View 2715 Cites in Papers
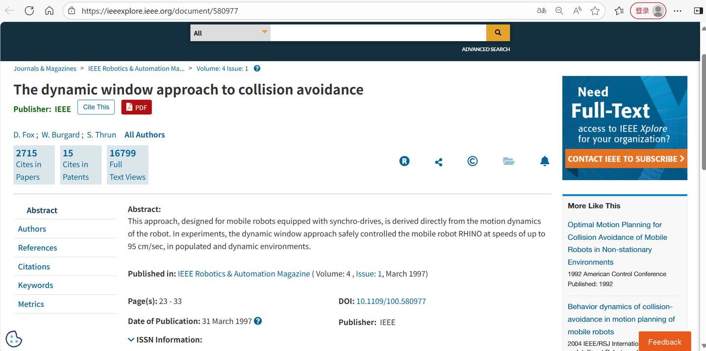Viewport: 706px width, 351px height. (x=34, y=165)
